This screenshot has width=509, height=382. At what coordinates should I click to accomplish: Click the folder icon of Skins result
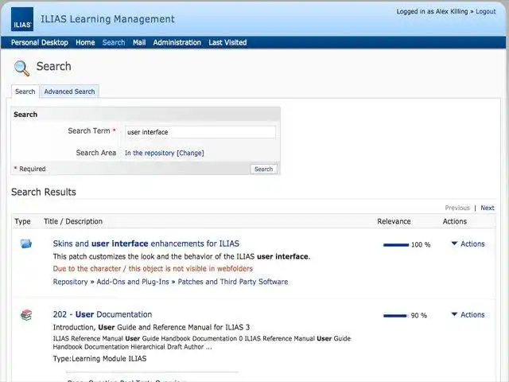click(26, 244)
